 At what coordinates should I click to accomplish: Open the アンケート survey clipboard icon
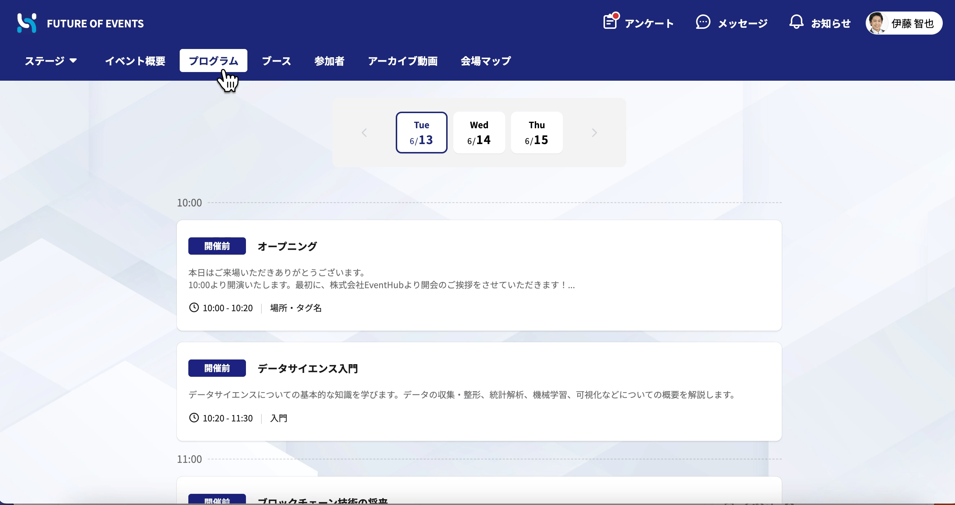tap(610, 22)
